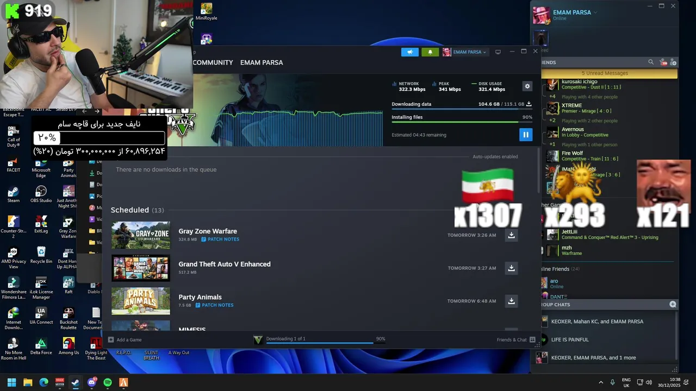Screen dimensions: 696x391
Task: Download Grand Theft Auto V Enhanced update now
Action: pos(511,268)
